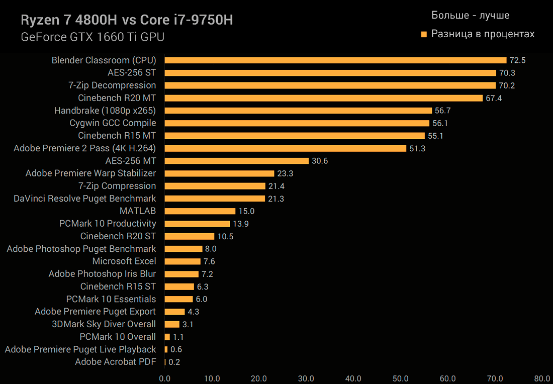
Task: Select the 'Adobe Photoshop Iris Blur' label
Action: (x=102, y=274)
